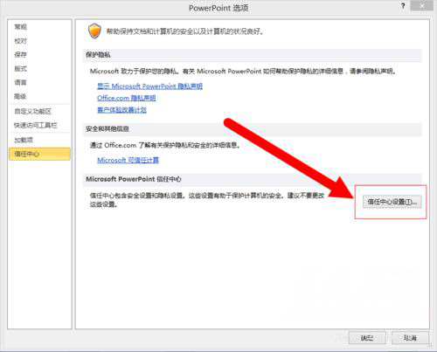
Task: Choose the 语言 category
Action: [x=21, y=82]
